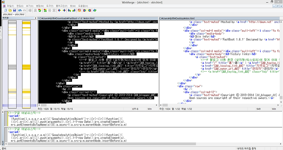Click top <script> line in diff pane
The height and width of the screenshot is (150, 283).
(14, 116)
